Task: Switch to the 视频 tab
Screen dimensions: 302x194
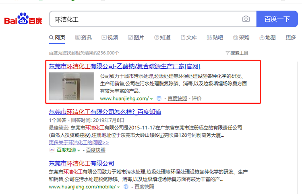Action: click(110, 38)
